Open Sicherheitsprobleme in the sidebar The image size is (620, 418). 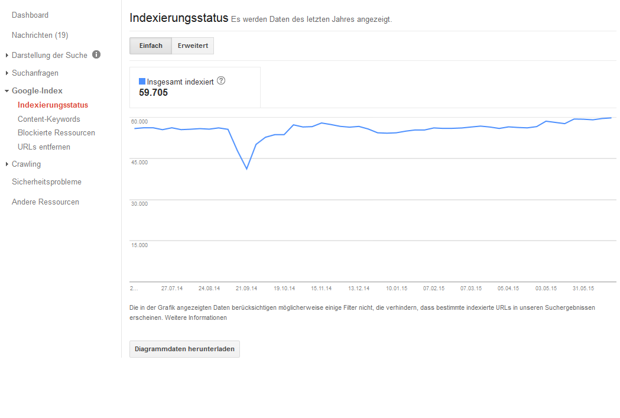coord(47,182)
